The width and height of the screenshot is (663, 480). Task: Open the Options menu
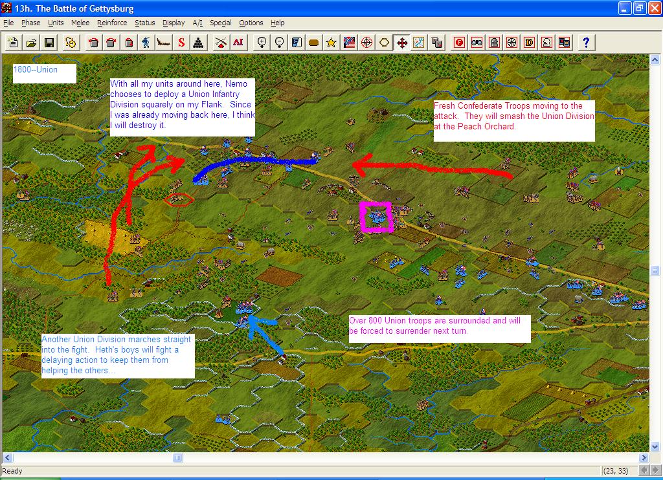pyautogui.click(x=251, y=23)
